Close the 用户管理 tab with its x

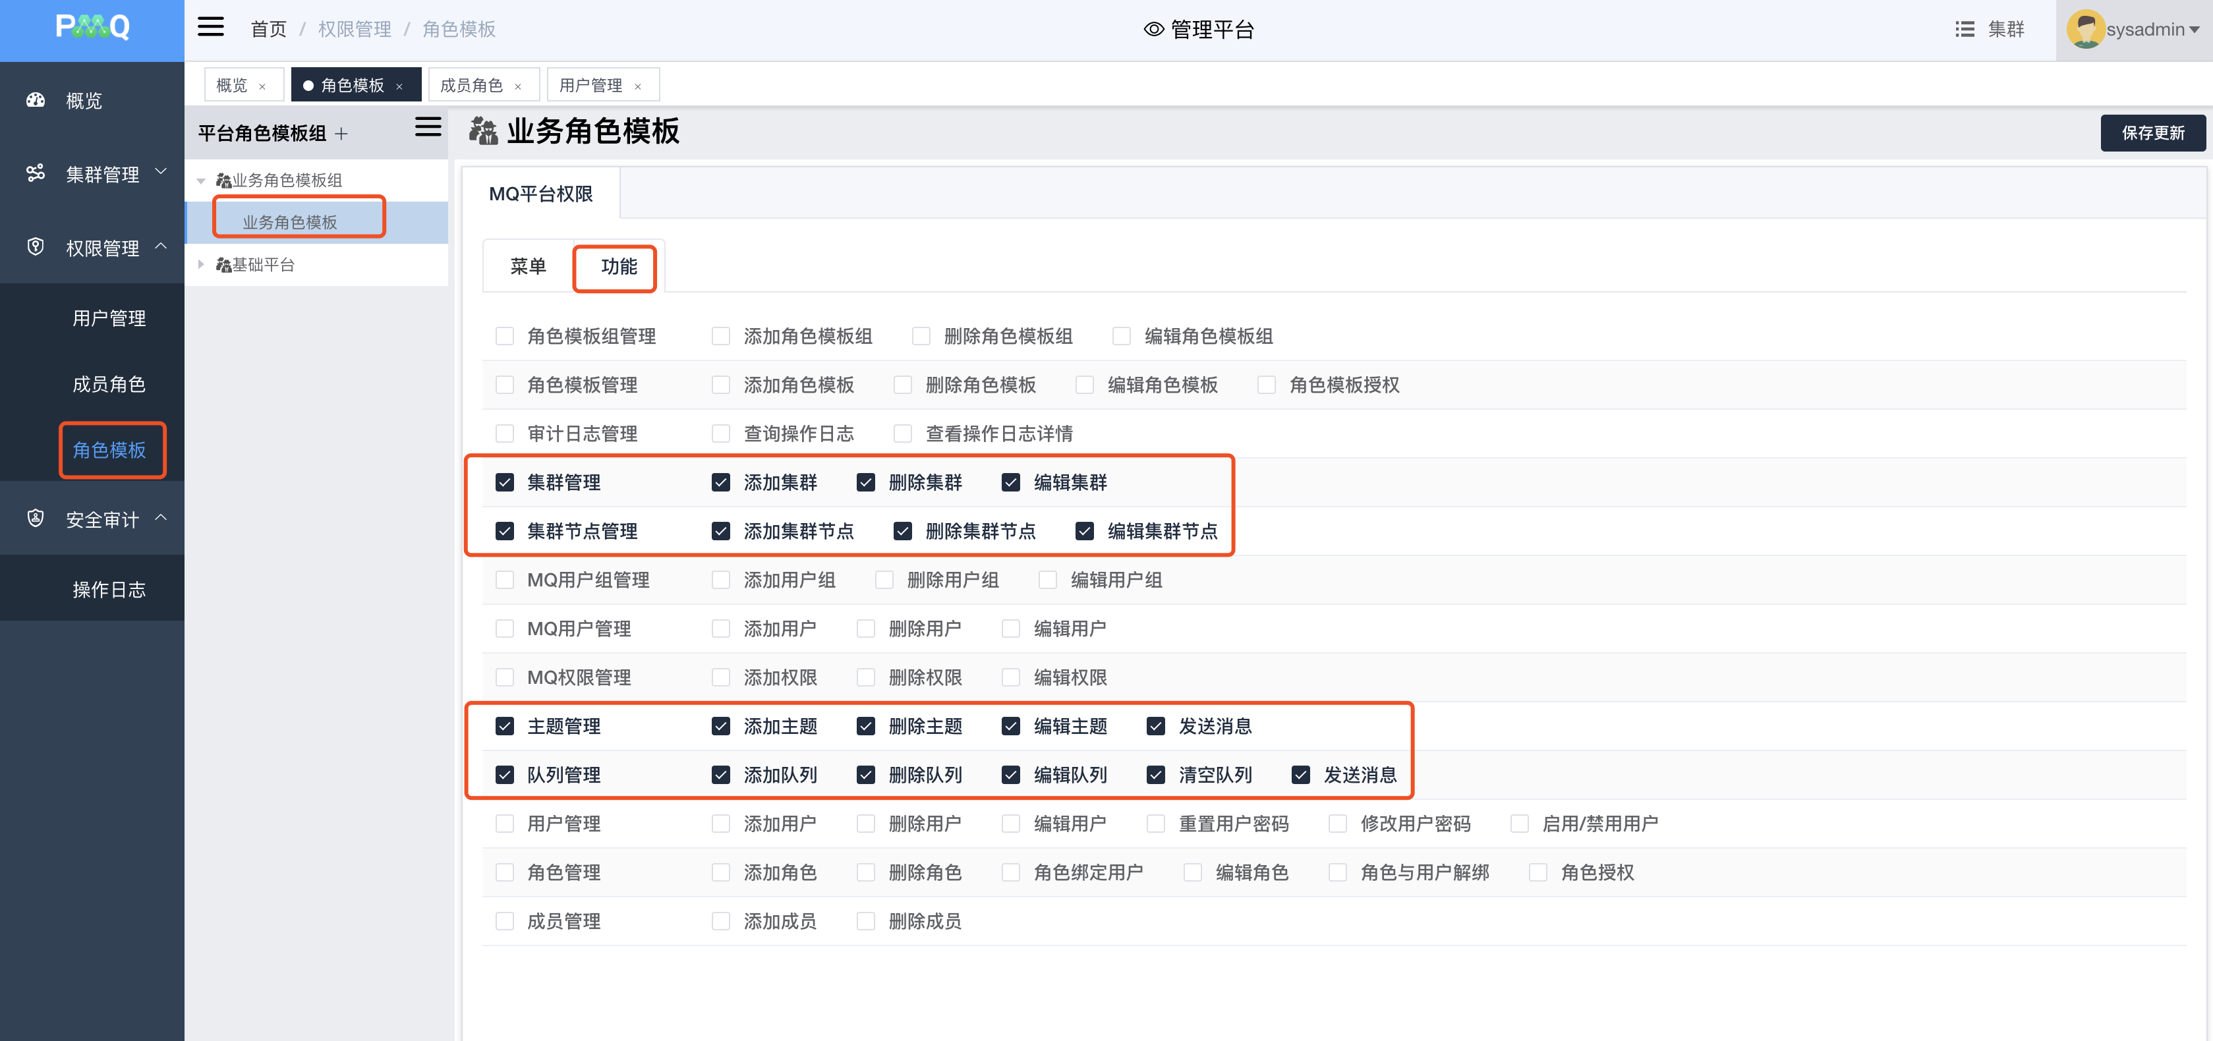(x=637, y=86)
